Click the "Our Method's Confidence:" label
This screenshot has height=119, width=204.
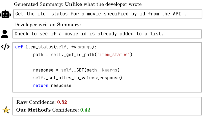47,110
